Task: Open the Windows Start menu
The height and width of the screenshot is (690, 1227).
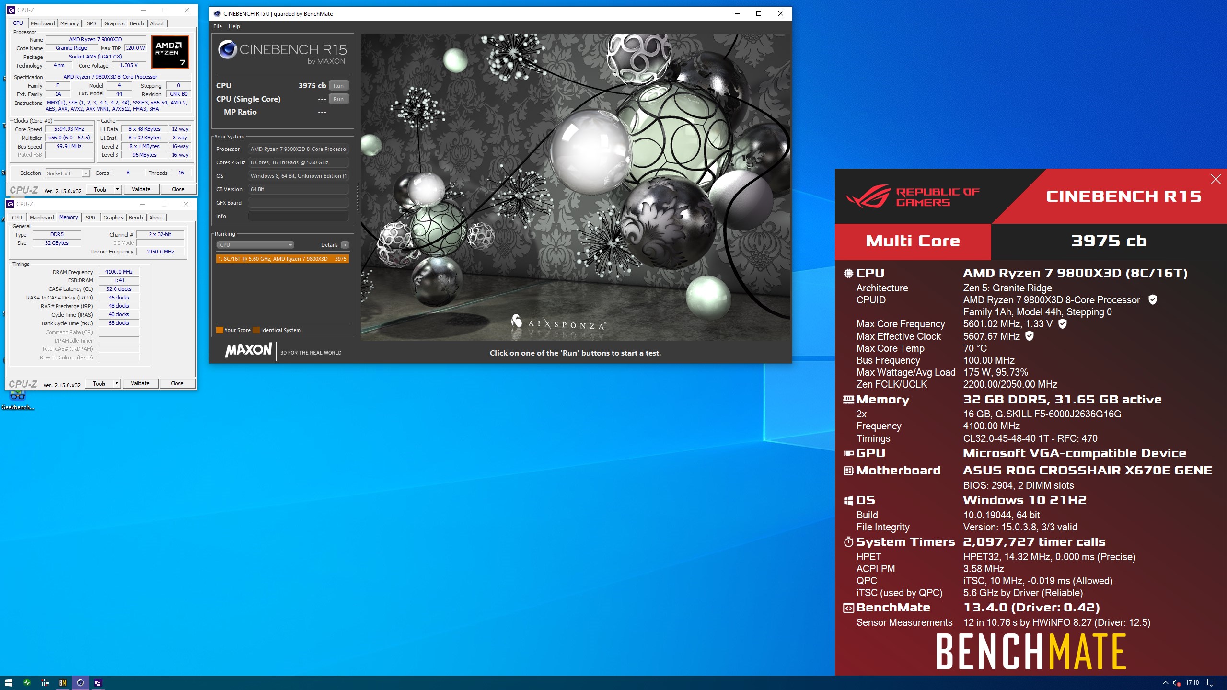Action: point(8,683)
